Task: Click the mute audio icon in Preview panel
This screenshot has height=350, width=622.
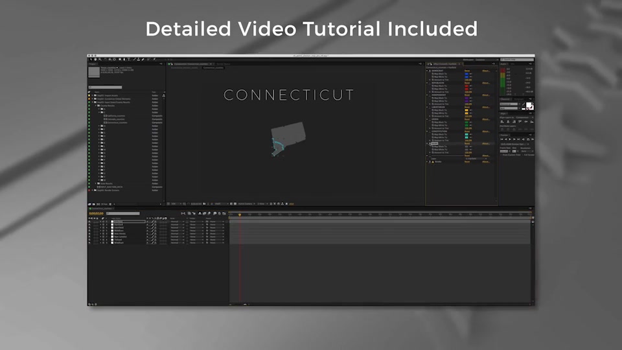Action: [524, 139]
